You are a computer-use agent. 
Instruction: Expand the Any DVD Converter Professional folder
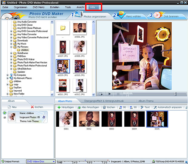11,31
